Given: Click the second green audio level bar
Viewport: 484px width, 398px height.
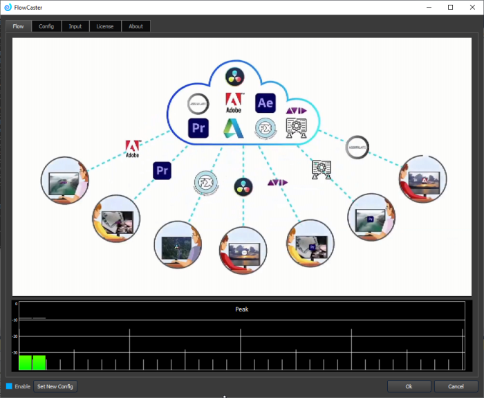Looking at the screenshot, I should [39, 363].
